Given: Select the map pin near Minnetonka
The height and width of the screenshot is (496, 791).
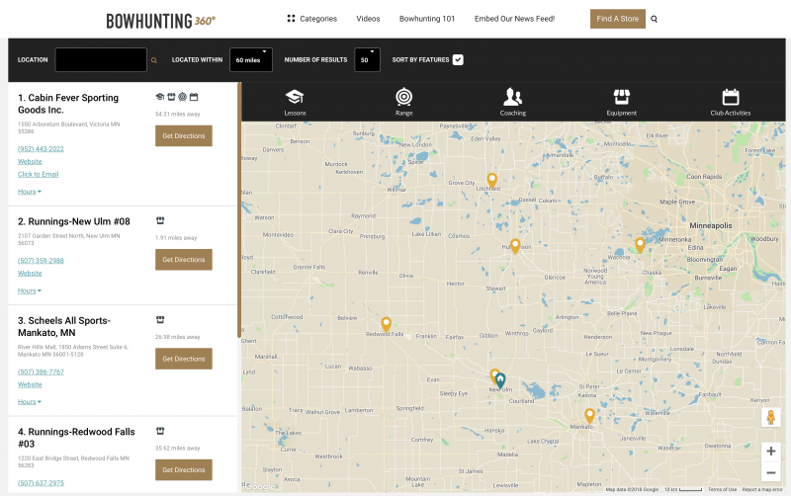Looking at the screenshot, I should (x=640, y=245).
